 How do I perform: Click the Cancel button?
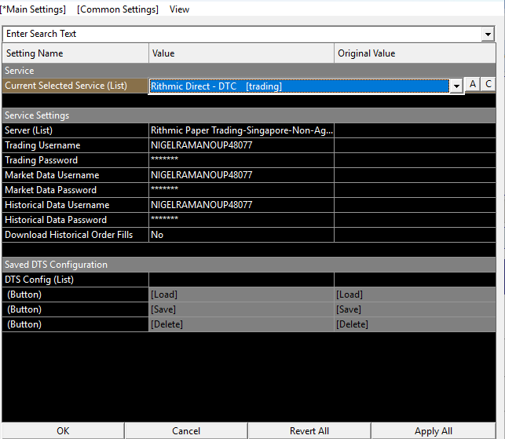point(186,431)
